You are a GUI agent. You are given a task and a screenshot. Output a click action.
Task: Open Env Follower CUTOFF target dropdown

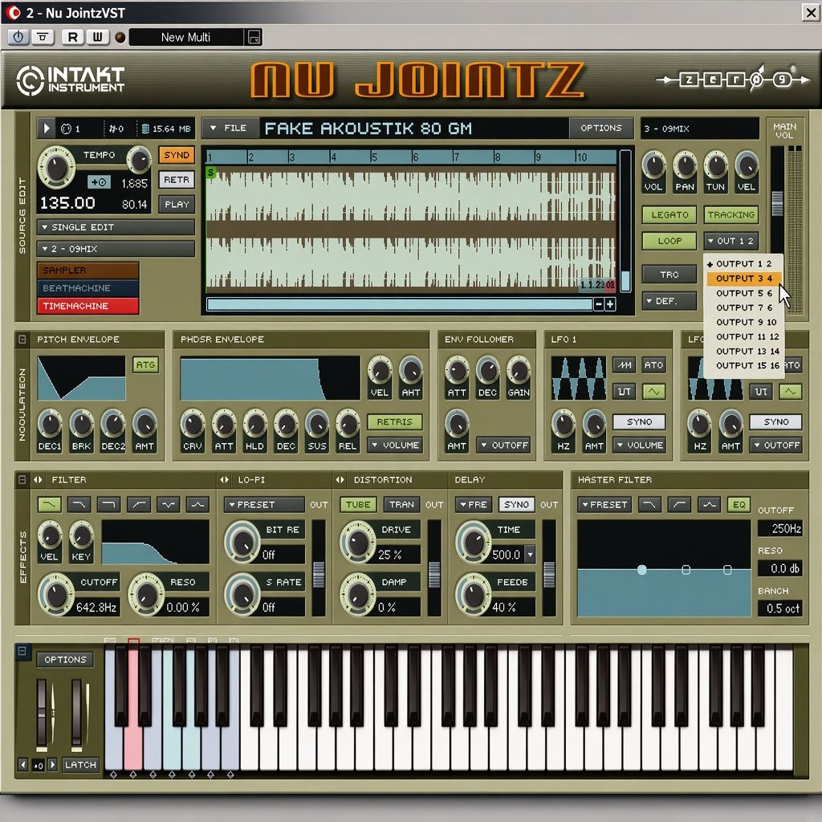pyautogui.click(x=503, y=446)
